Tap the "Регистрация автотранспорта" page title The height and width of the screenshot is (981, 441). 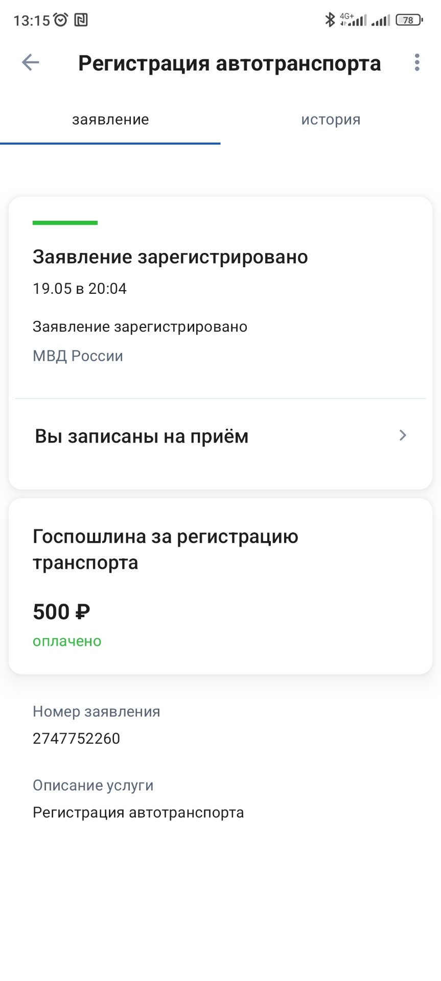coord(229,64)
